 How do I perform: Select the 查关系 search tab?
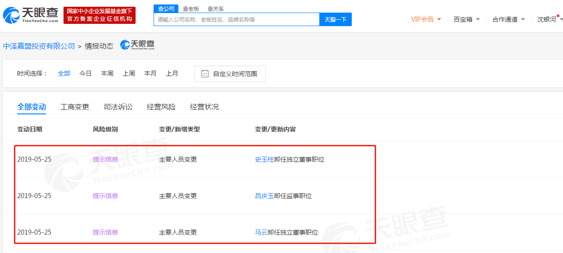(216, 9)
